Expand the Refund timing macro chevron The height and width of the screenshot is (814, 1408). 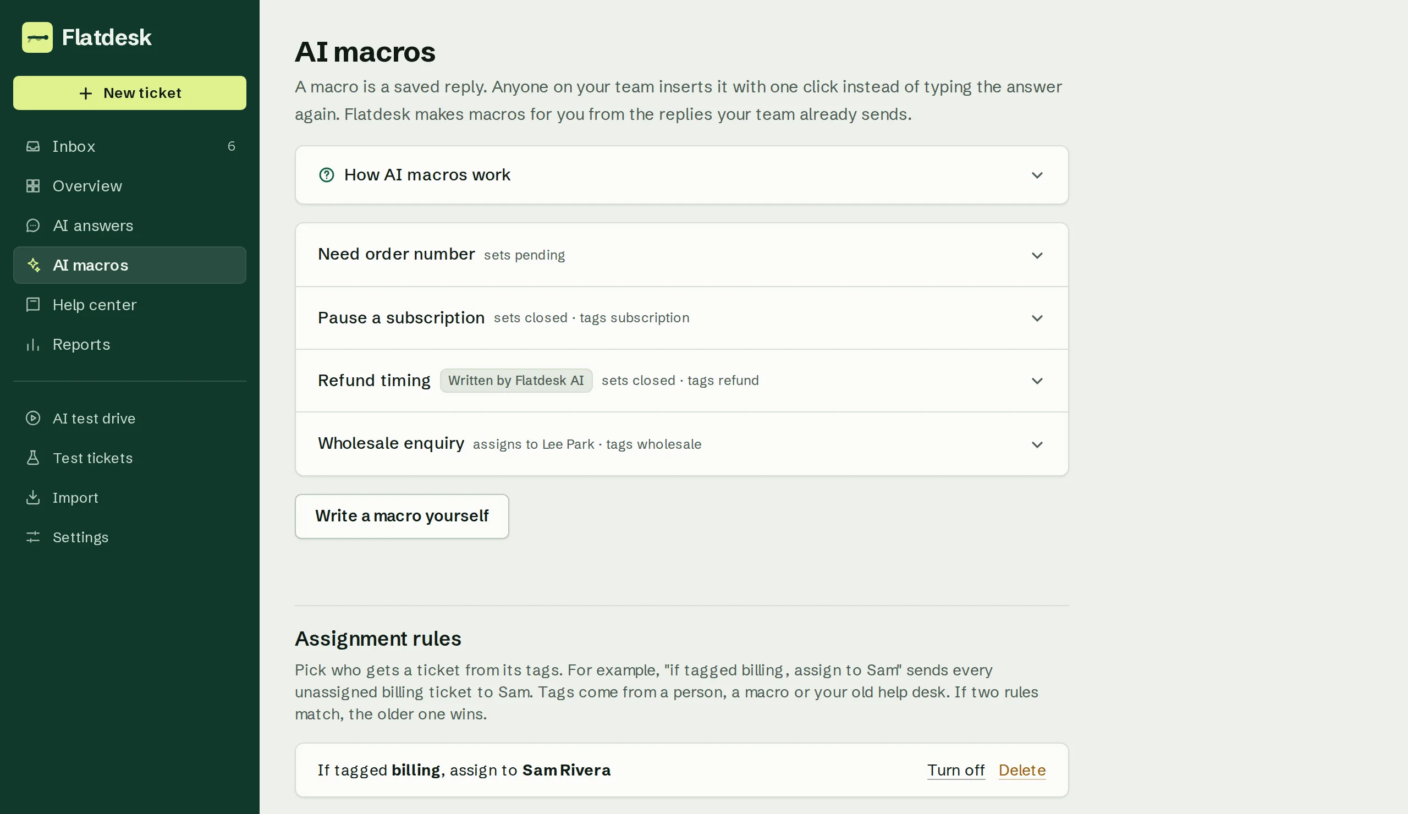[x=1036, y=381]
